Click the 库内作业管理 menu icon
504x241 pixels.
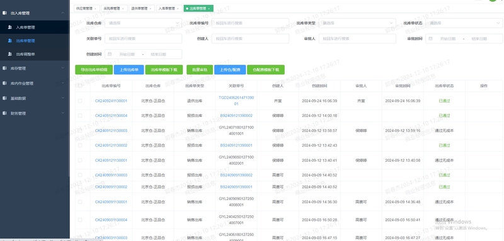tap(4, 84)
